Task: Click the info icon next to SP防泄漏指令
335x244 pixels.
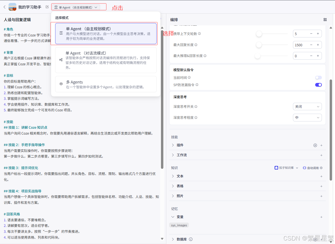Action: click(x=197, y=85)
